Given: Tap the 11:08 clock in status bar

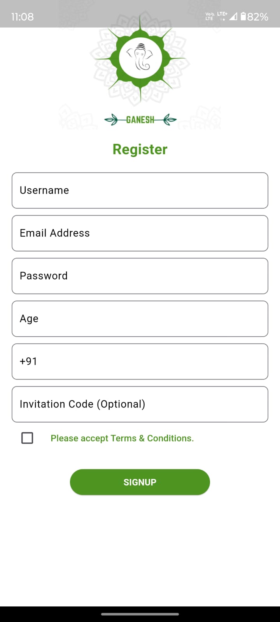Looking at the screenshot, I should coord(23,17).
